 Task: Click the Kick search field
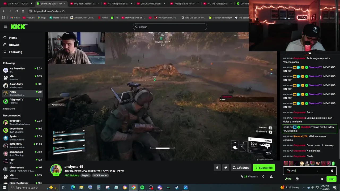170,27
